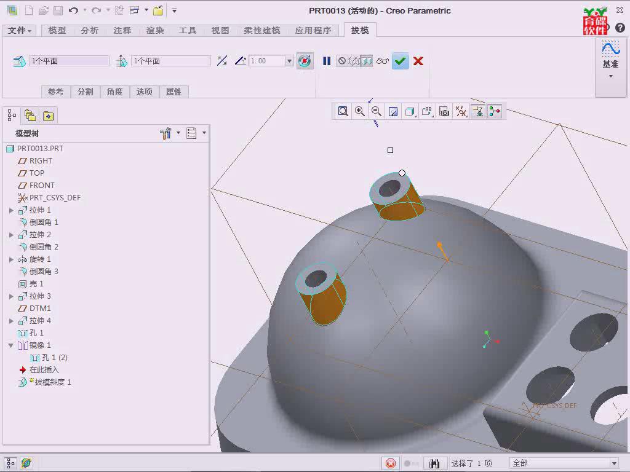The height and width of the screenshot is (472, 630).
Task: Open the datum display filters icon
Action: (461, 111)
